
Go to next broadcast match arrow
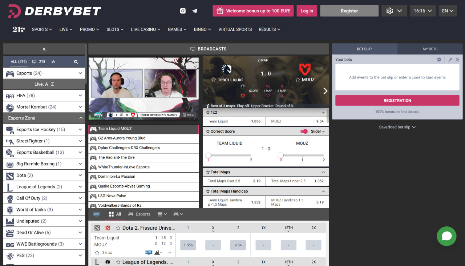tap(325, 91)
